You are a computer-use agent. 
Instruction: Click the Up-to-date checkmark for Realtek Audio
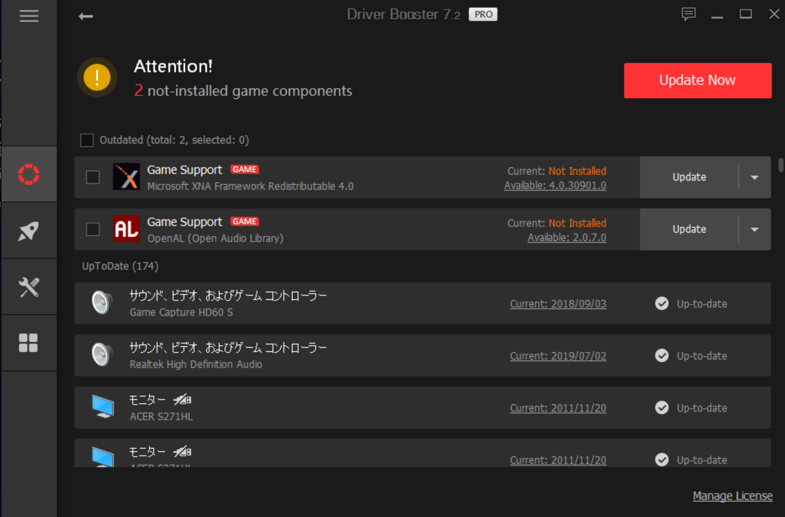click(662, 356)
